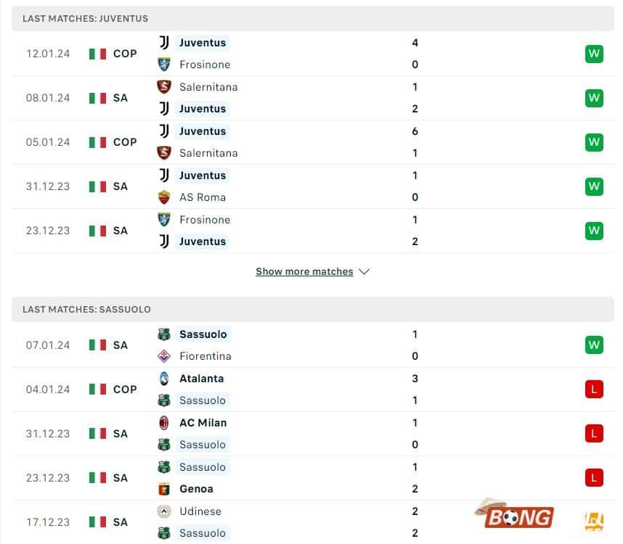The width and height of the screenshot is (623, 544).
Task: Select the Frosinone team logo
Action: click(x=163, y=65)
